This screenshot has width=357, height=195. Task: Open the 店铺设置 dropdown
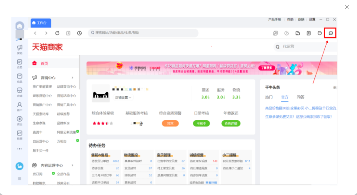pyautogui.click(x=123, y=97)
